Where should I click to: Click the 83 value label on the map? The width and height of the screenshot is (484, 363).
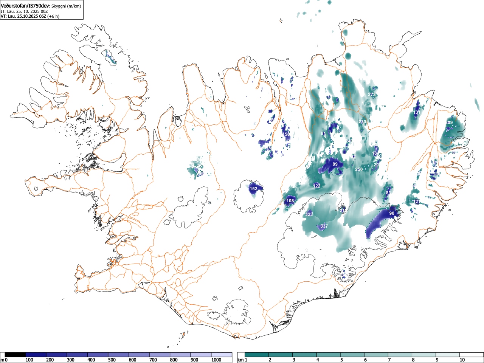[x=388, y=193]
